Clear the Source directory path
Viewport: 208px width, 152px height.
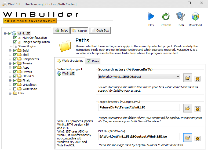[197, 78]
